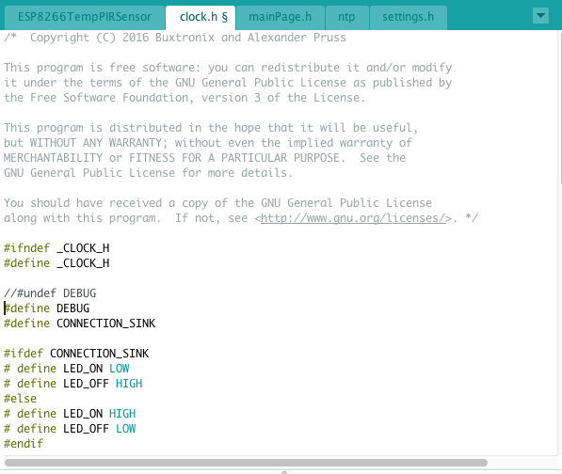Place cursor on '#ifndef _CLOCK_H' line

pos(56,248)
